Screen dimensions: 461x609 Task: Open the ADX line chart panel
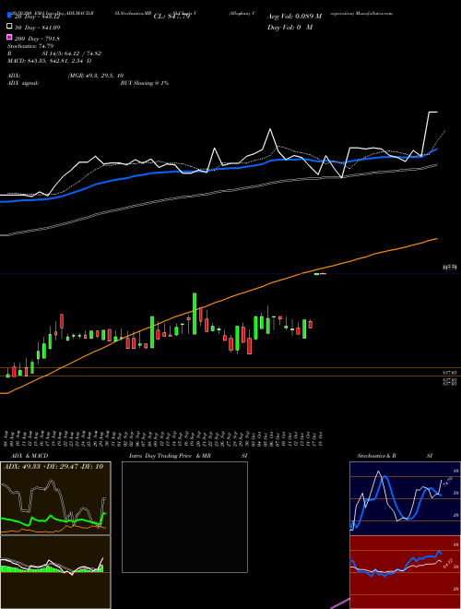[x=55, y=498]
